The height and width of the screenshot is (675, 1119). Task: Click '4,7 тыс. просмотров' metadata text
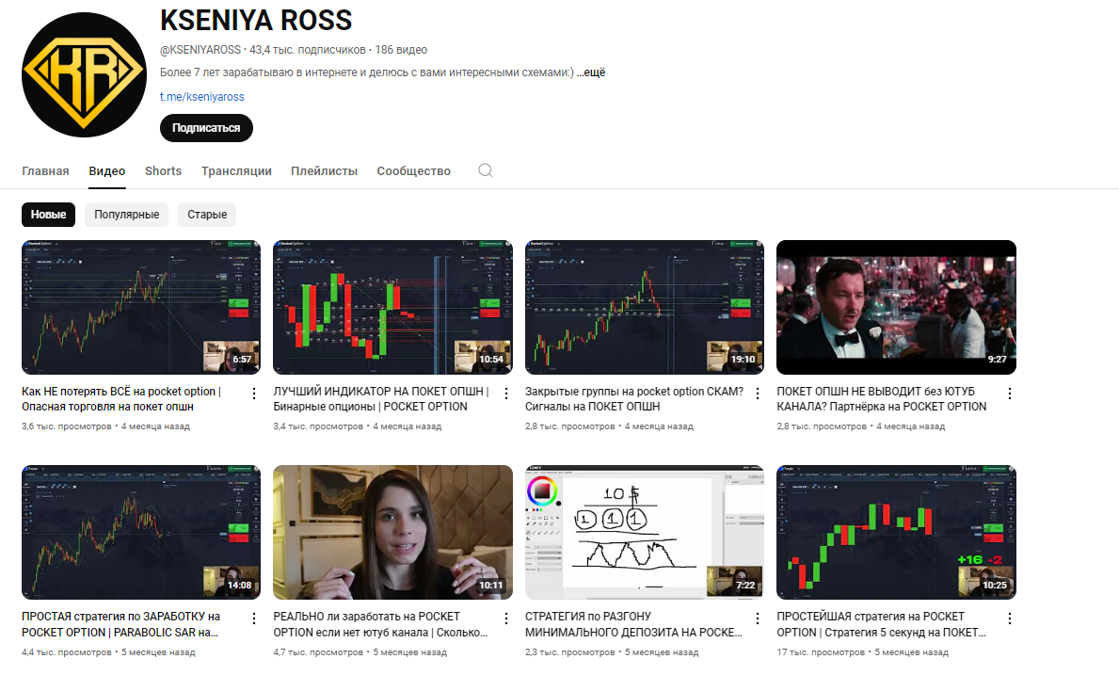[x=318, y=652]
